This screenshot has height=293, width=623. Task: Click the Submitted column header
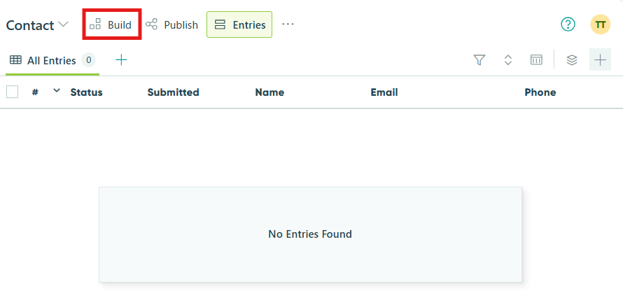[x=173, y=92]
